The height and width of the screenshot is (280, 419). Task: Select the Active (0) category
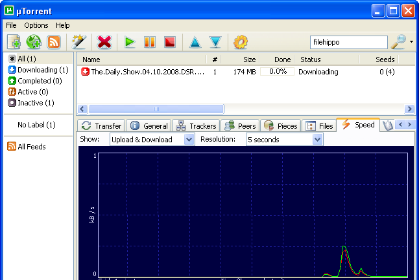click(x=28, y=92)
